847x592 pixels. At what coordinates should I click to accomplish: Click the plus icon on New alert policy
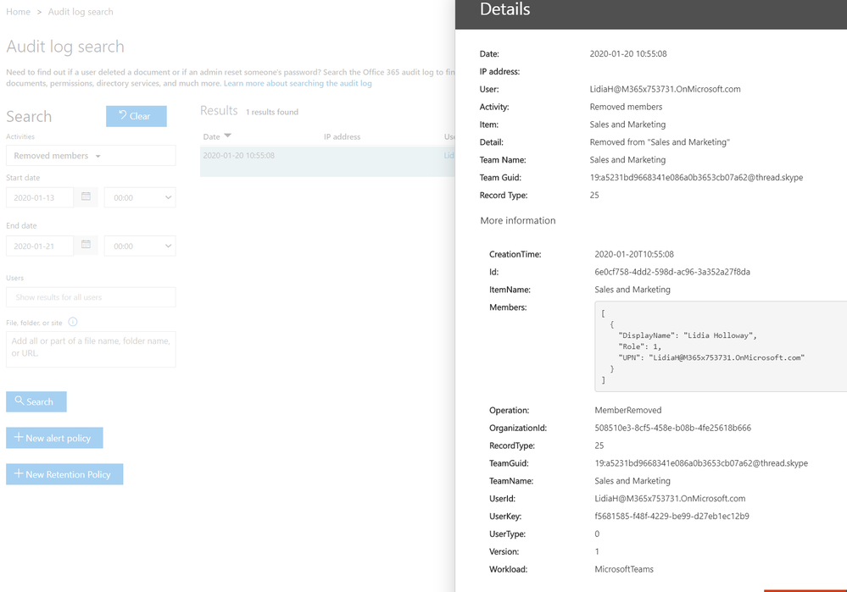coord(19,437)
